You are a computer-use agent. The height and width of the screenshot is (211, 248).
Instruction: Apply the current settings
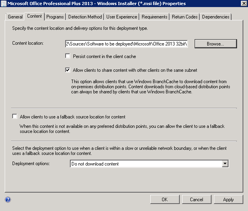228,200
